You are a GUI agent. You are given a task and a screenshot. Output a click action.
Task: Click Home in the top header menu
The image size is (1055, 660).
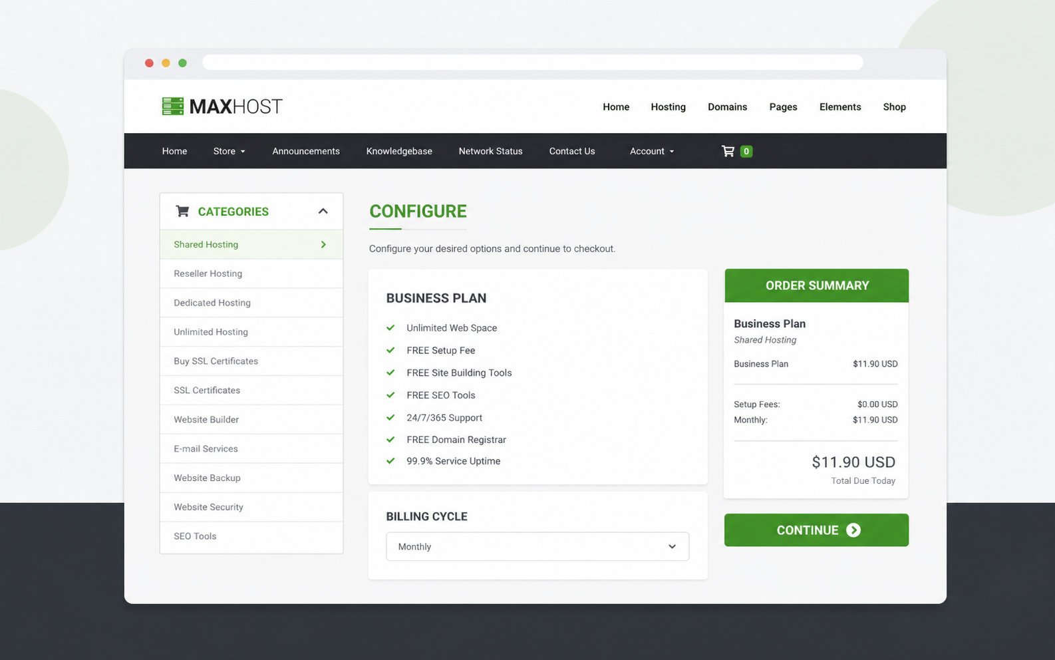pos(616,106)
